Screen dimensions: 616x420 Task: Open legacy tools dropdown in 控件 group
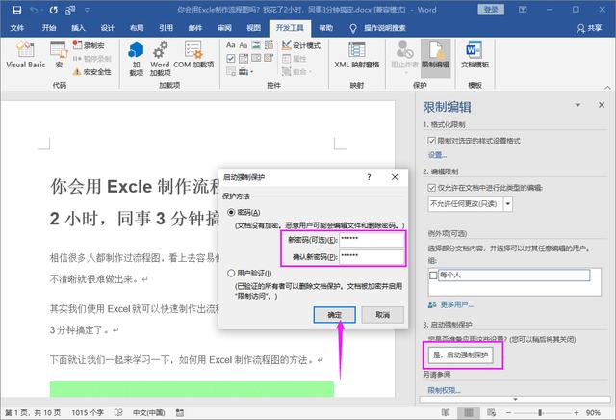click(x=246, y=71)
